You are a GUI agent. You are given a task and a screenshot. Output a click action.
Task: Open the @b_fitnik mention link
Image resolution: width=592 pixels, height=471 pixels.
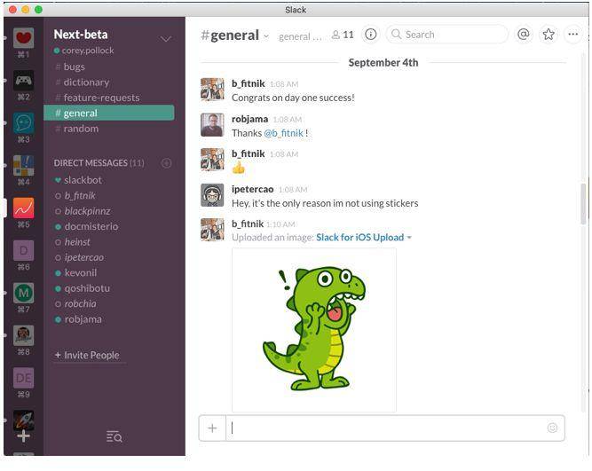[283, 133]
